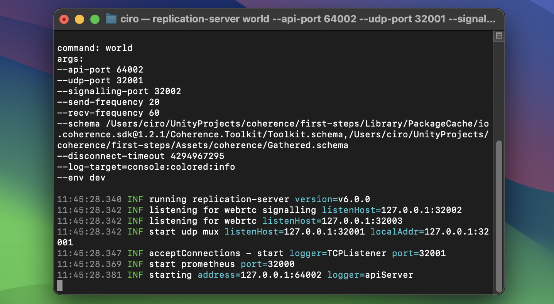Close the terminal with the red button
Image resolution: width=554 pixels, height=304 pixels.
[64, 19]
